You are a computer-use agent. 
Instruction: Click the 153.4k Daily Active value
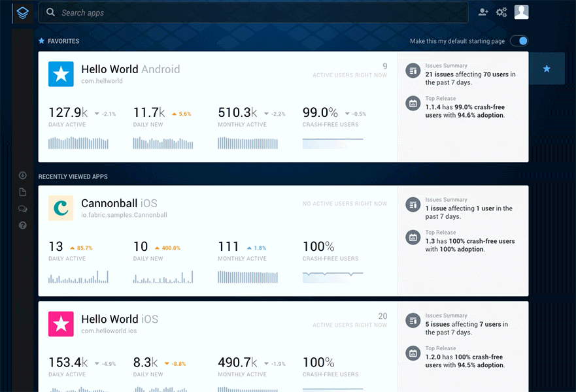(x=68, y=362)
